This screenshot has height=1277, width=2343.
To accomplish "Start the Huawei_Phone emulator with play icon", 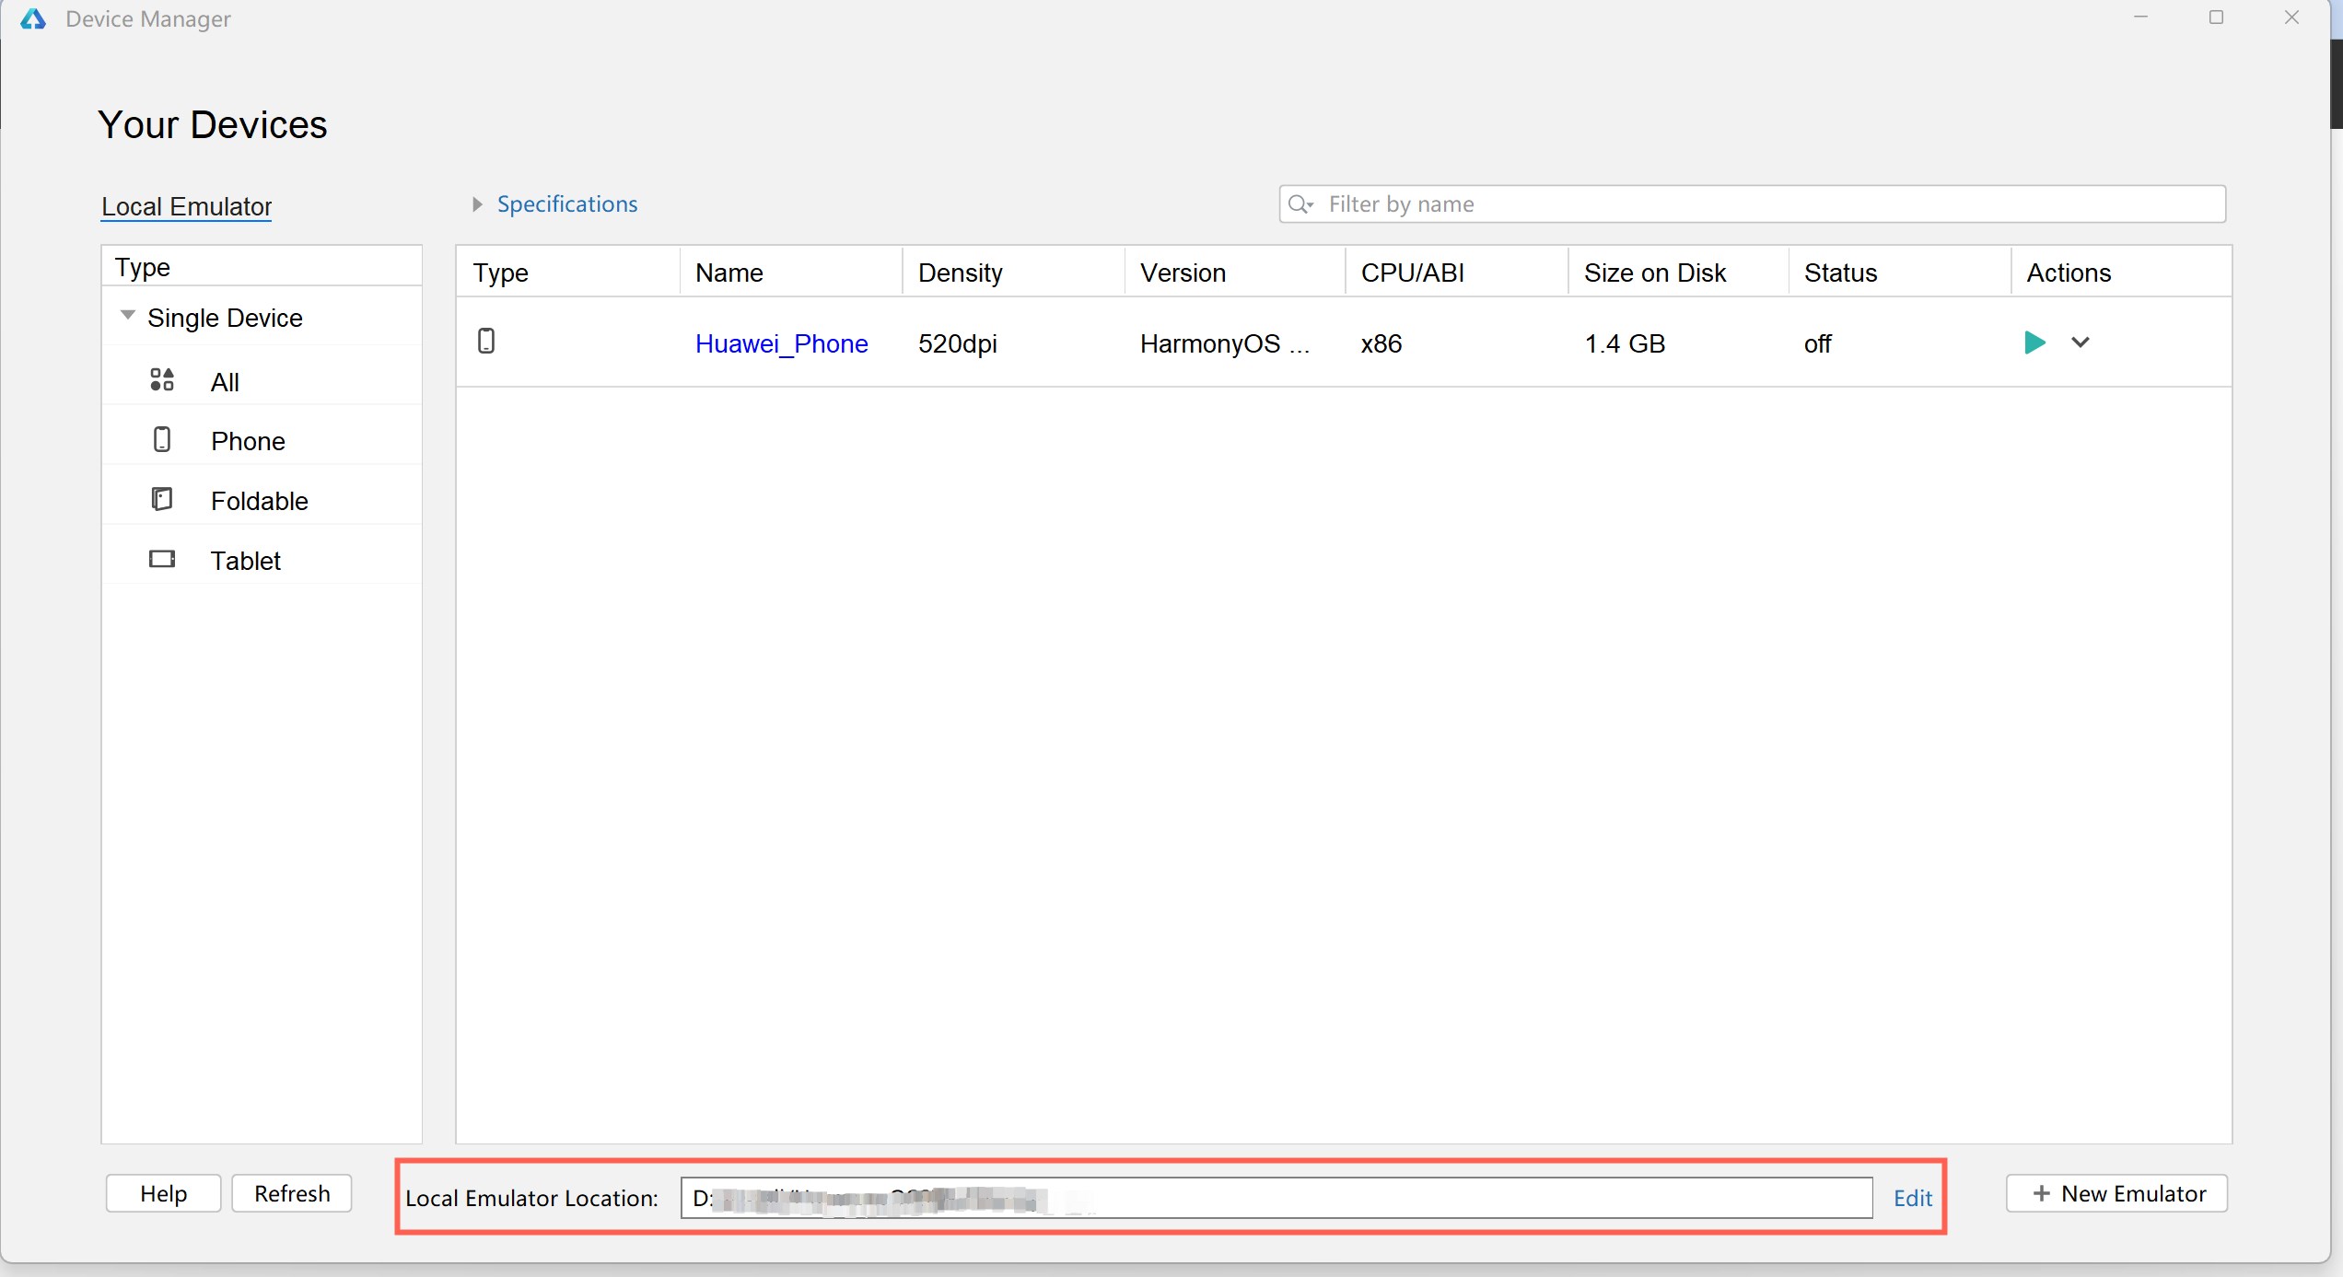I will point(2034,343).
